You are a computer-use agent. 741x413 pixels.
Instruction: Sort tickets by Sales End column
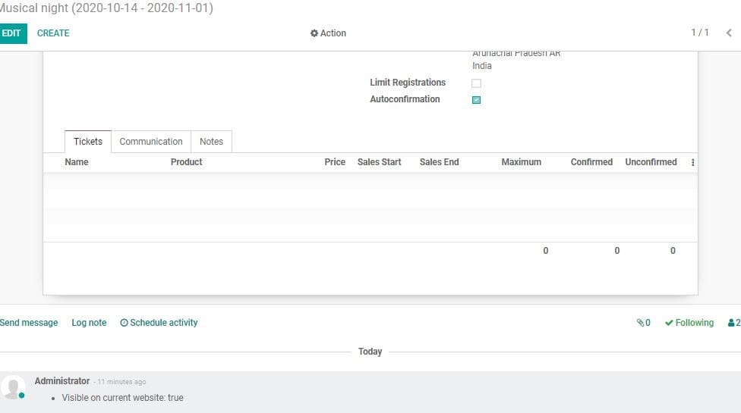coord(439,162)
